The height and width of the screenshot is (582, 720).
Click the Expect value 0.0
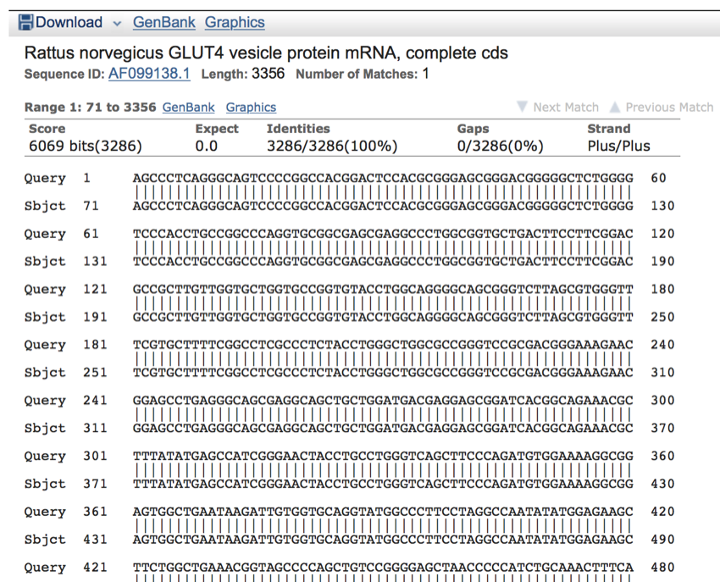pyautogui.click(x=206, y=146)
